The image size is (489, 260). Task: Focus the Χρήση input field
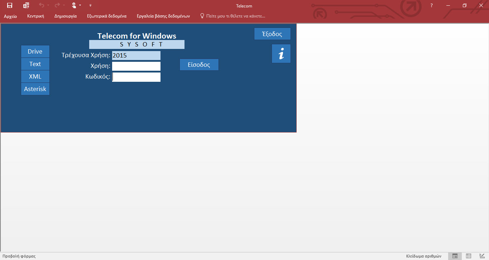[x=136, y=66]
